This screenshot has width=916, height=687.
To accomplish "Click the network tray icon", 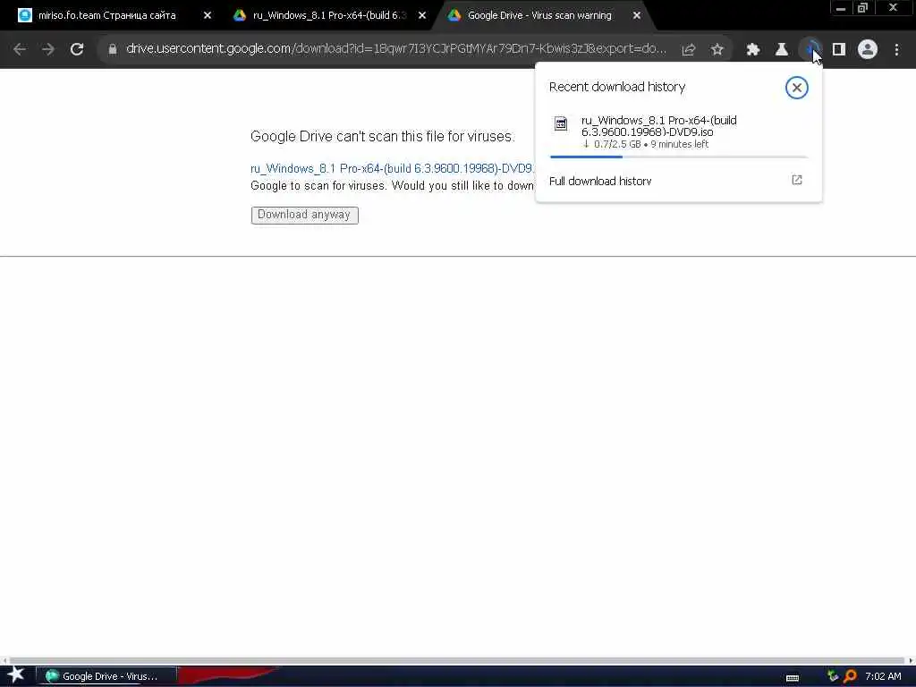I will [833, 676].
